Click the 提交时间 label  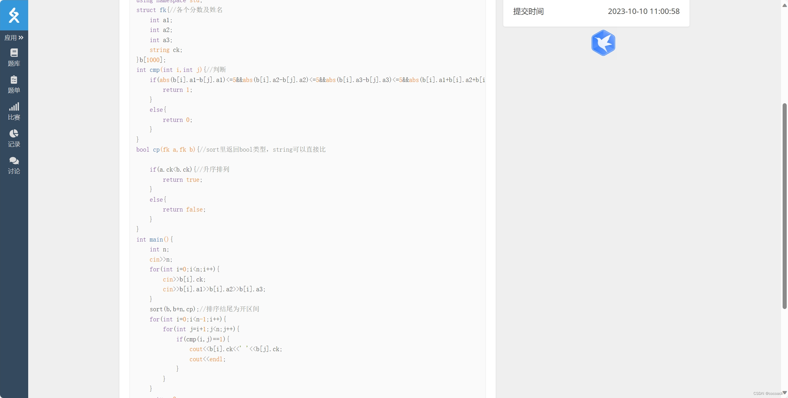(528, 11)
